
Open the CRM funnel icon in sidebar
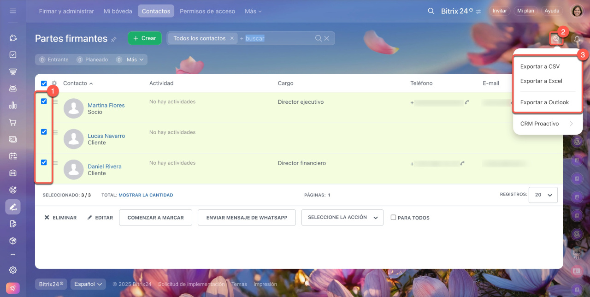point(13,71)
